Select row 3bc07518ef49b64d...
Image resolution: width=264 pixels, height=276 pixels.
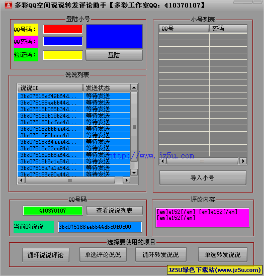tap(74, 96)
